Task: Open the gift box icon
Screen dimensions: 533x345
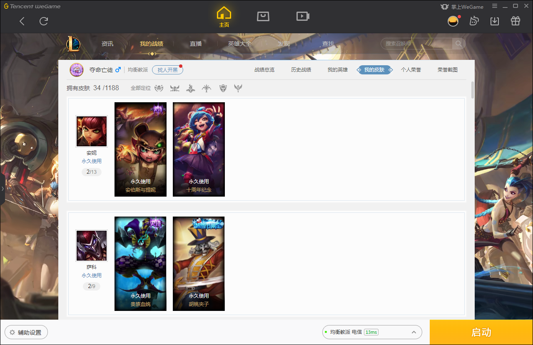Action: [x=516, y=21]
